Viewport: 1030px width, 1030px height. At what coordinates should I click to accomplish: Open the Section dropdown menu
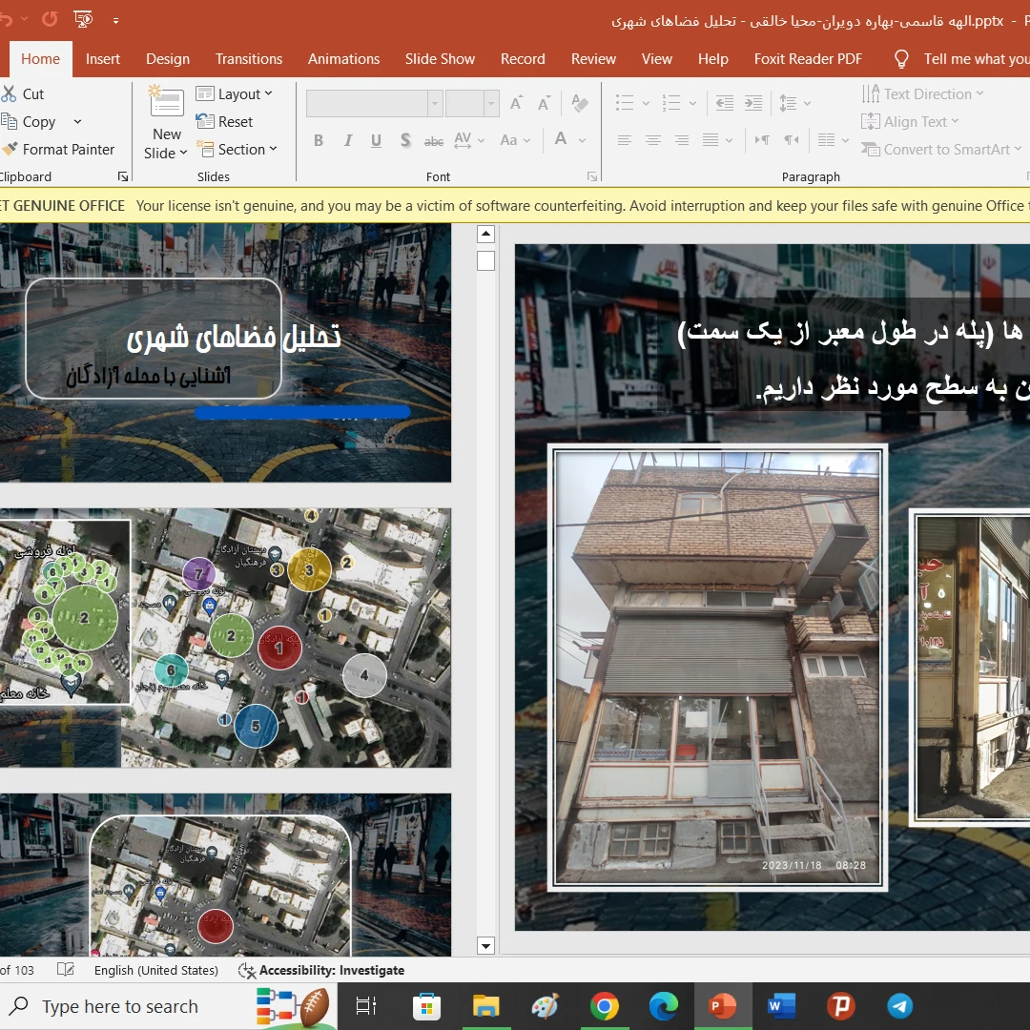click(x=237, y=149)
